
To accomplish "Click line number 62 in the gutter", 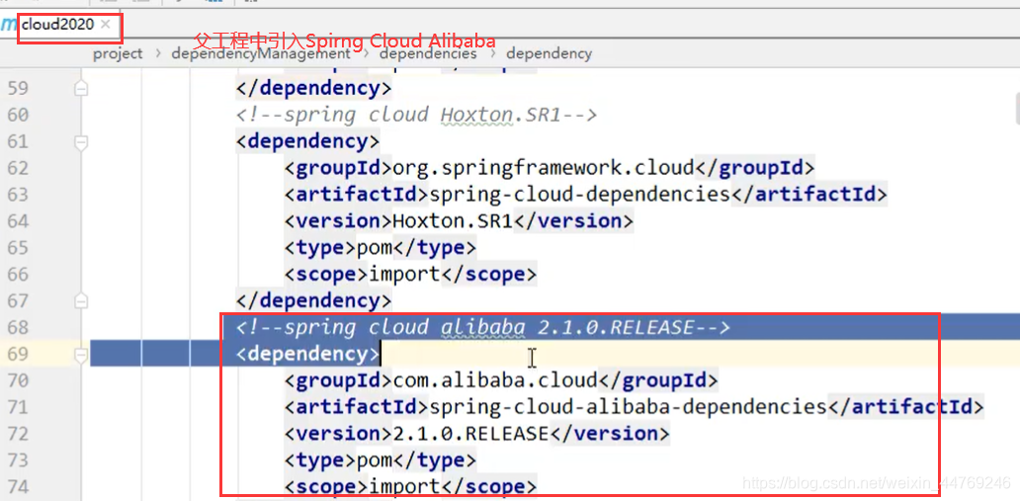I will pos(17,168).
